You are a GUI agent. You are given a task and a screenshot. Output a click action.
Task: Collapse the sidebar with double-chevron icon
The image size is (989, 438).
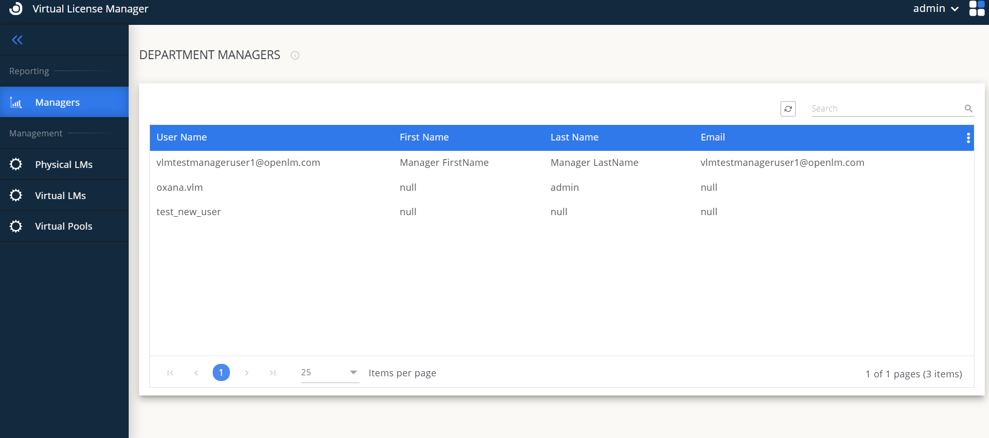point(17,40)
